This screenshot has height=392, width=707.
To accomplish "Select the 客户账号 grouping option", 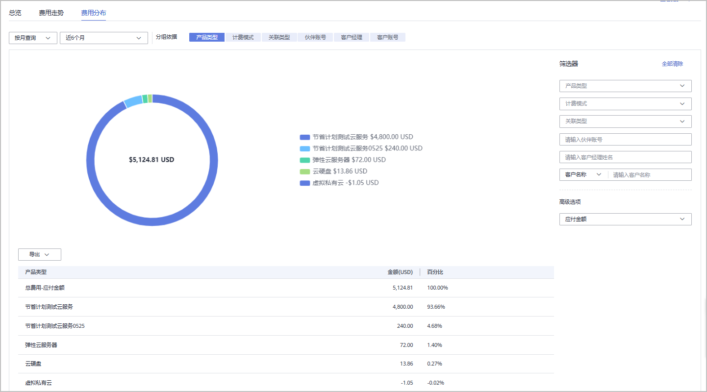I will [x=387, y=37].
